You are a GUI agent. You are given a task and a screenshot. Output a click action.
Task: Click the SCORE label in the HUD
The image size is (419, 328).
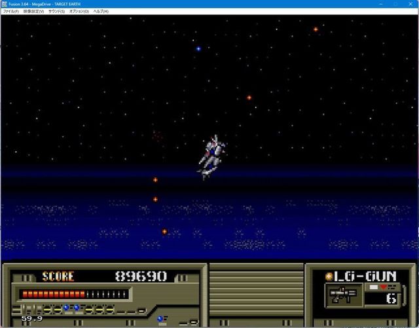coord(58,276)
